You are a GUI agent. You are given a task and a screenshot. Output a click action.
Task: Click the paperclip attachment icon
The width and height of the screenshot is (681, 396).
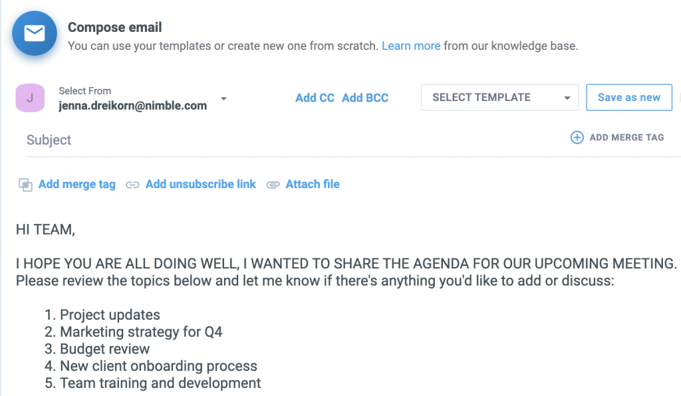tap(273, 185)
